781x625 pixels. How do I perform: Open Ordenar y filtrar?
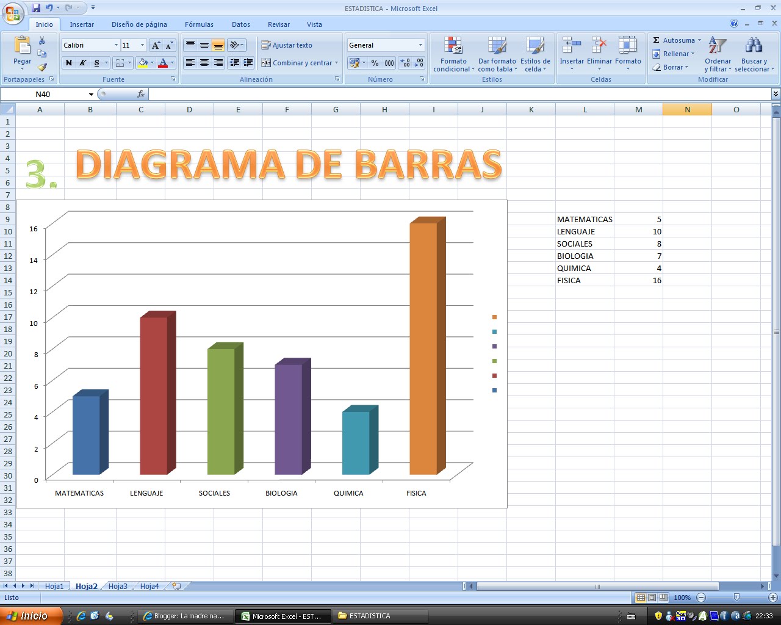718,54
